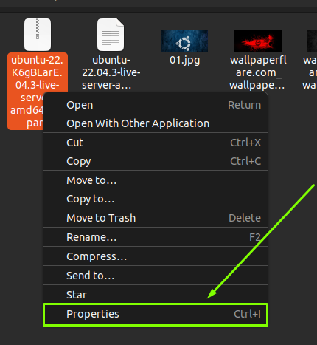Select Copy from the context menu
Screen dimensions: 317x345
tap(156, 161)
